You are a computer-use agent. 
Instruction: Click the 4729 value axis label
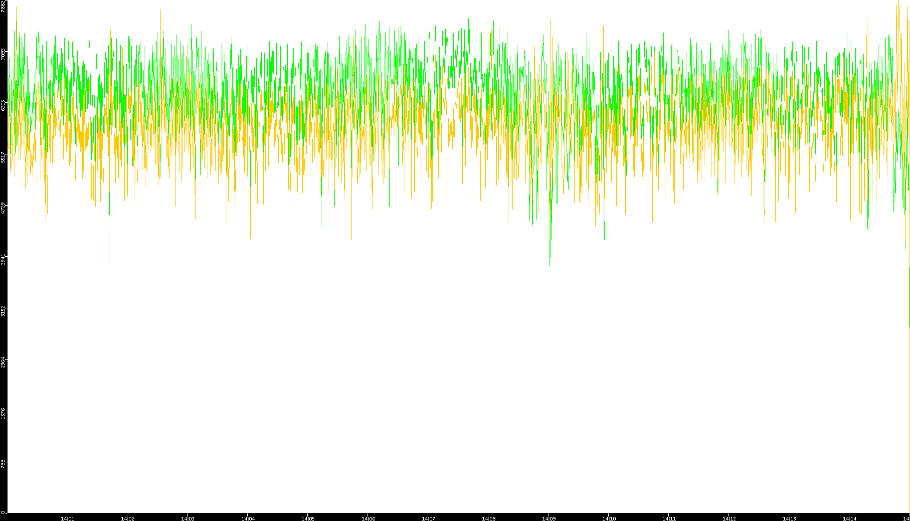pos(3,208)
